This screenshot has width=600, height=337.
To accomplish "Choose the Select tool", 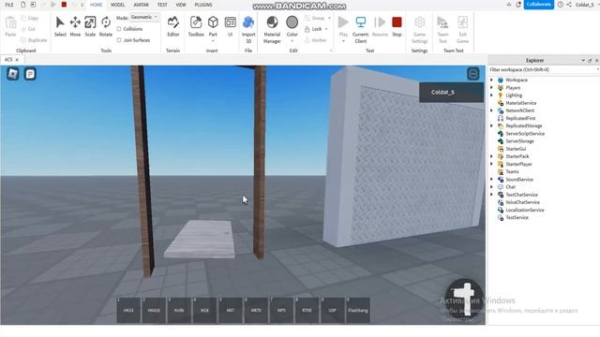I will [60, 26].
